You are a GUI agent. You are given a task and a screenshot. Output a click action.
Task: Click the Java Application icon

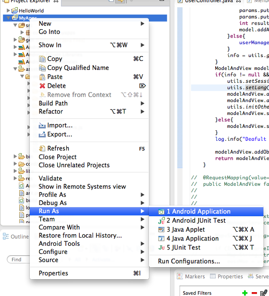pos(161,239)
